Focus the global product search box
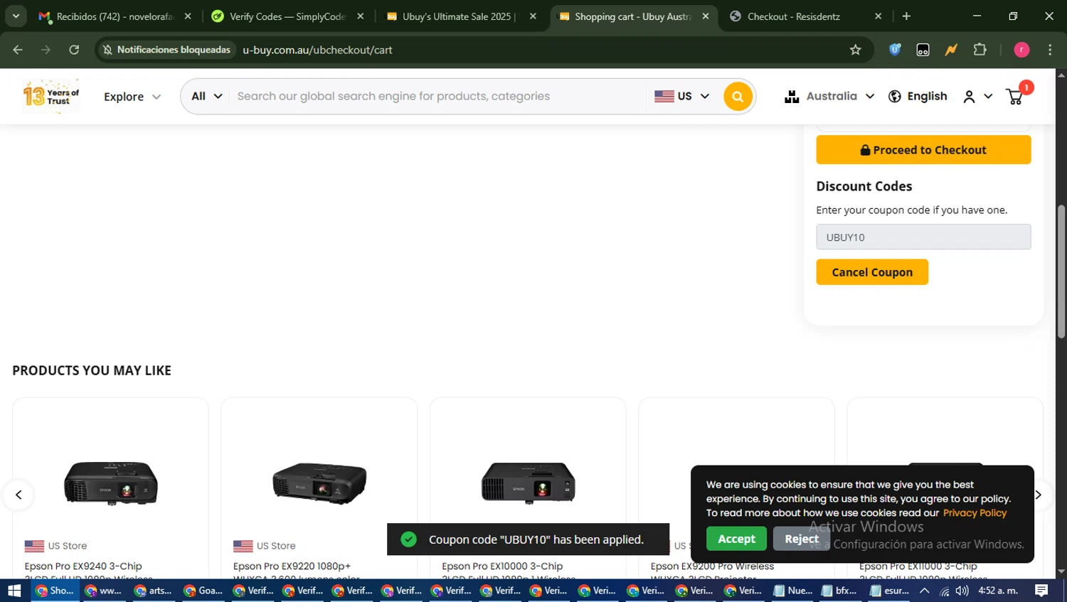The image size is (1067, 602). [x=437, y=96]
